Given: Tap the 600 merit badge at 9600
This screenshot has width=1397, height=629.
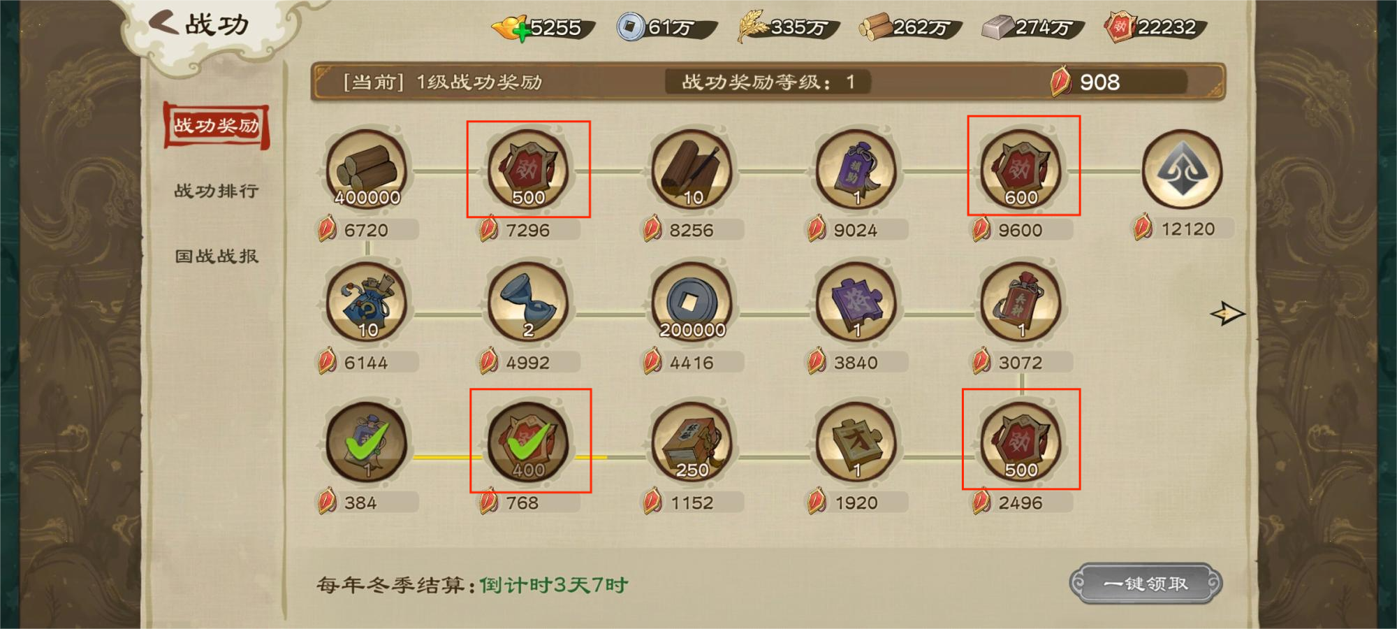Looking at the screenshot, I should 1021,170.
